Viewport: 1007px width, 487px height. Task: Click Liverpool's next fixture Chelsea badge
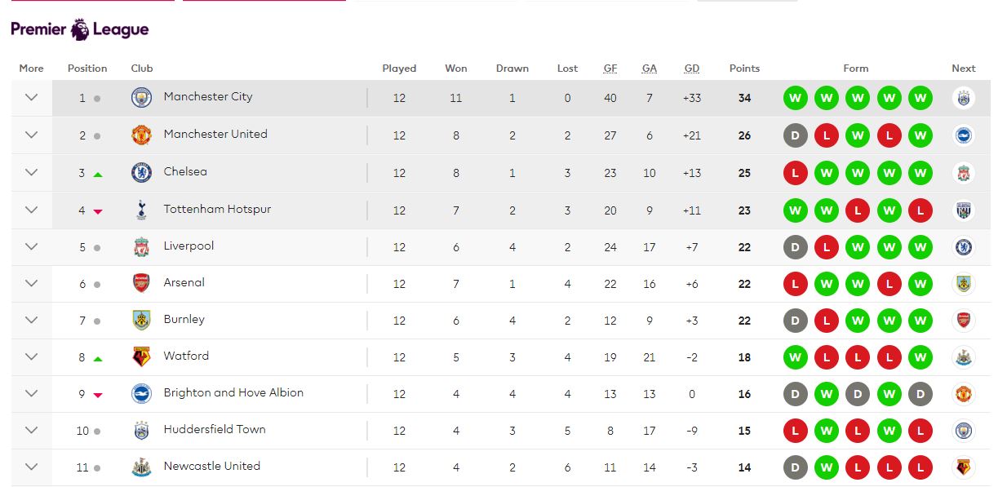(x=964, y=247)
